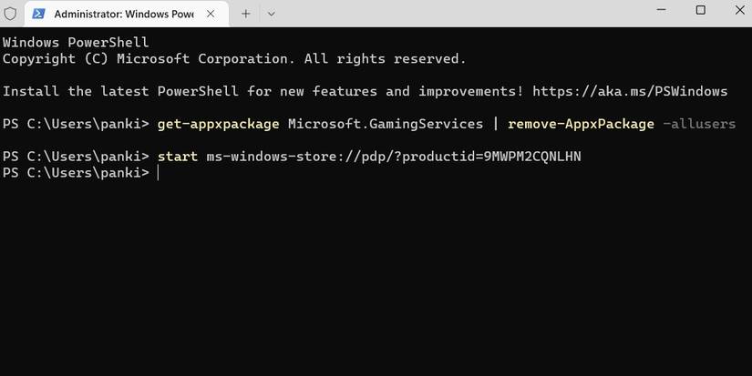Click the PowerShell icon in the tab
This screenshot has width=752, height=376.
coord(39,14)
